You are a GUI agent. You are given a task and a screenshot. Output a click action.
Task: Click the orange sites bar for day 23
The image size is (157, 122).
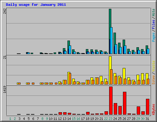click(111, 77)
